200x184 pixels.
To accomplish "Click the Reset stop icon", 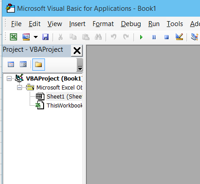I will tap(166, 37).
